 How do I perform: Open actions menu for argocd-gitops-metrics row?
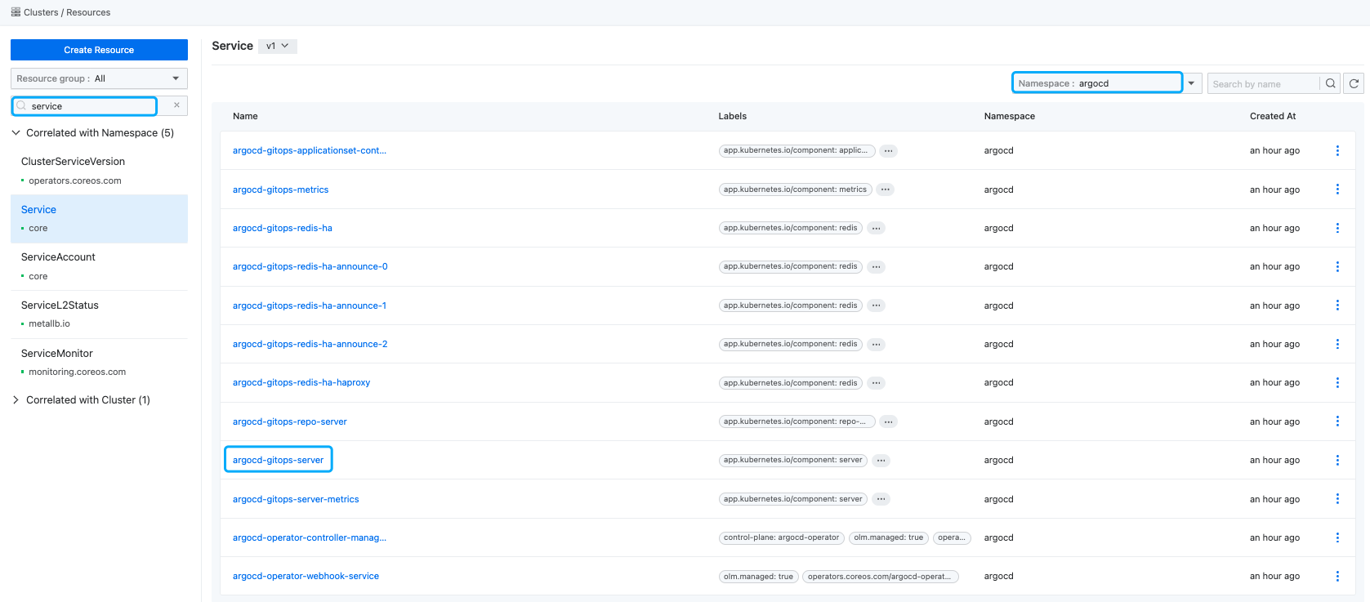point(1337,190)
